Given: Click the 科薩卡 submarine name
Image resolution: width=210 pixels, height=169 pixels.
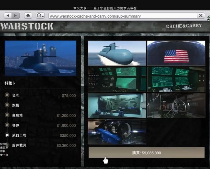Looking at the screenshot, I should pos(10,83).
